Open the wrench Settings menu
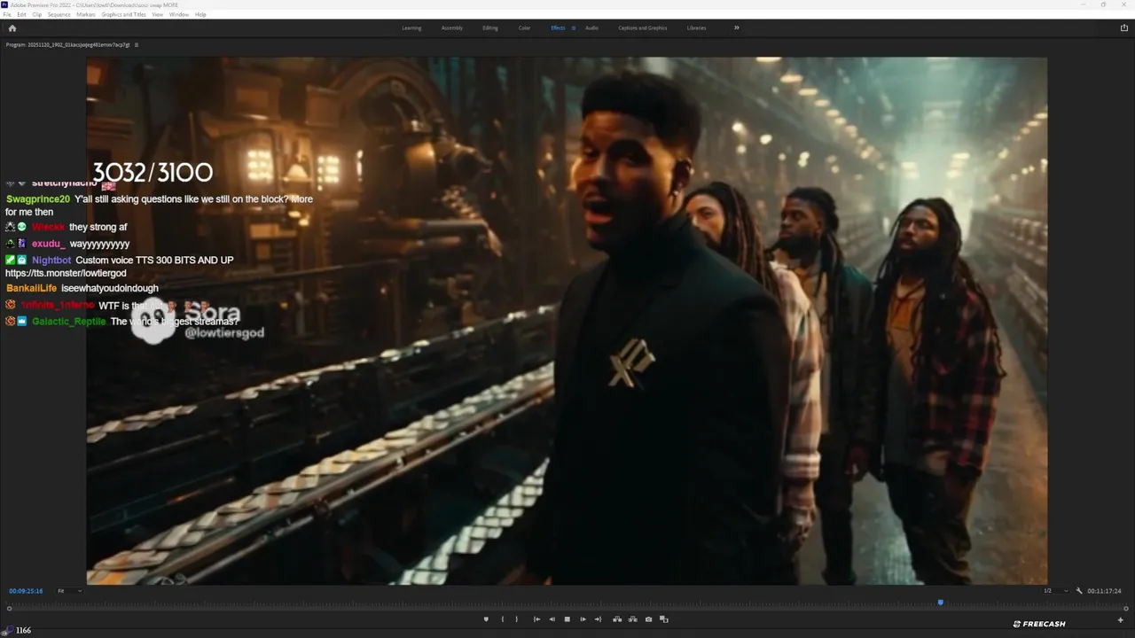 1079,591
